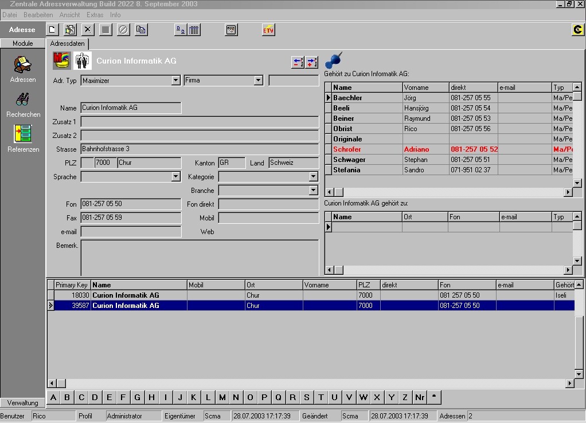Open the Adr. Typ Maximizer dropdown

coord(175,80)
